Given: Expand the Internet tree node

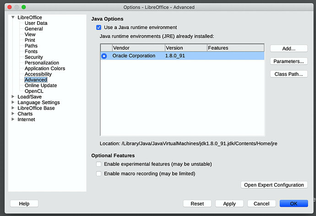Looking at the screenshot, I should (13, 119).
